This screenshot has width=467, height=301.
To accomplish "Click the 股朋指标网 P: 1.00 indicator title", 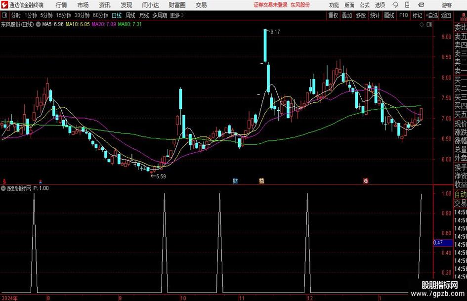I will coord(28,188).
